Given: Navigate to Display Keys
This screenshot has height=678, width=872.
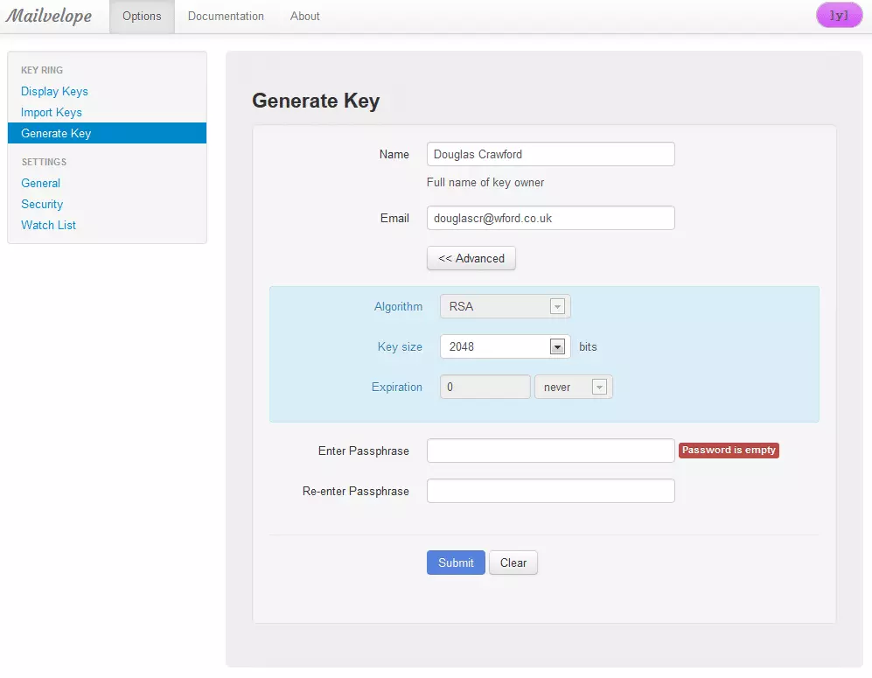Looking at the screenshot, I should pyautogui.click(x=54, y=91).
